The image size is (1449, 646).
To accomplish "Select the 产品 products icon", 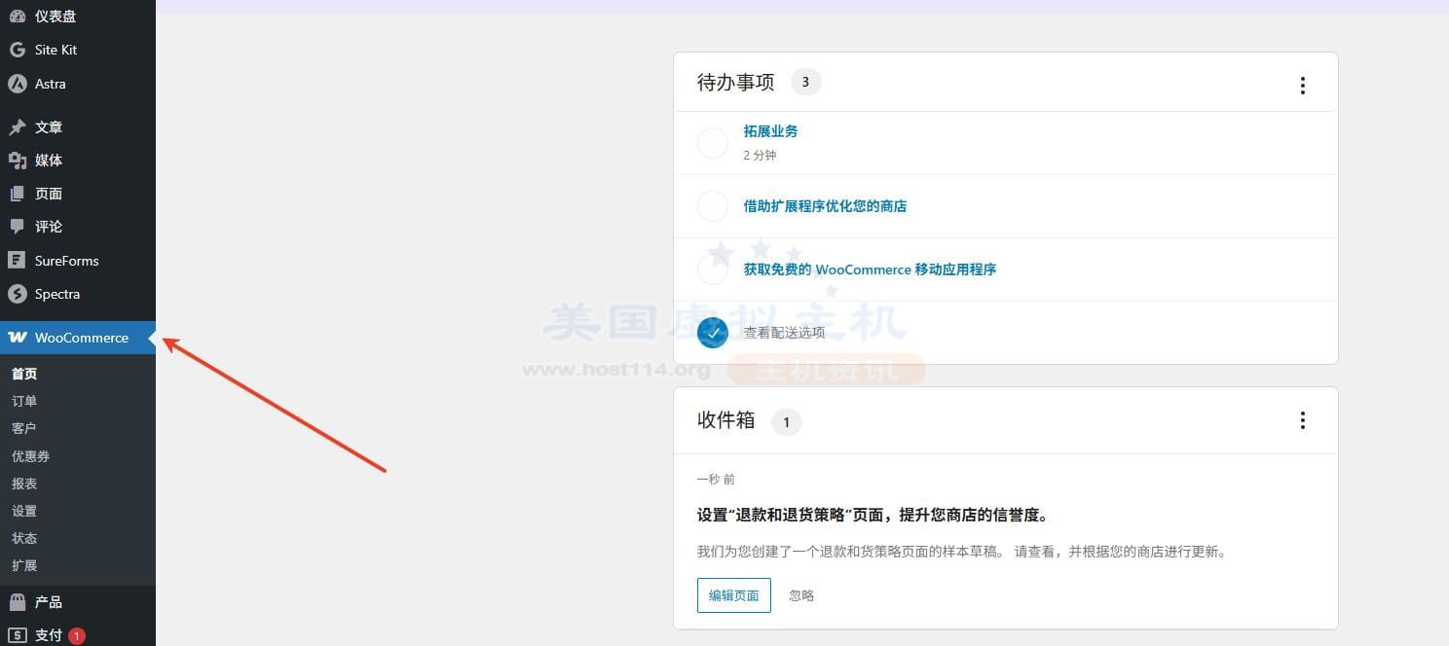I will tap(16, 601).
